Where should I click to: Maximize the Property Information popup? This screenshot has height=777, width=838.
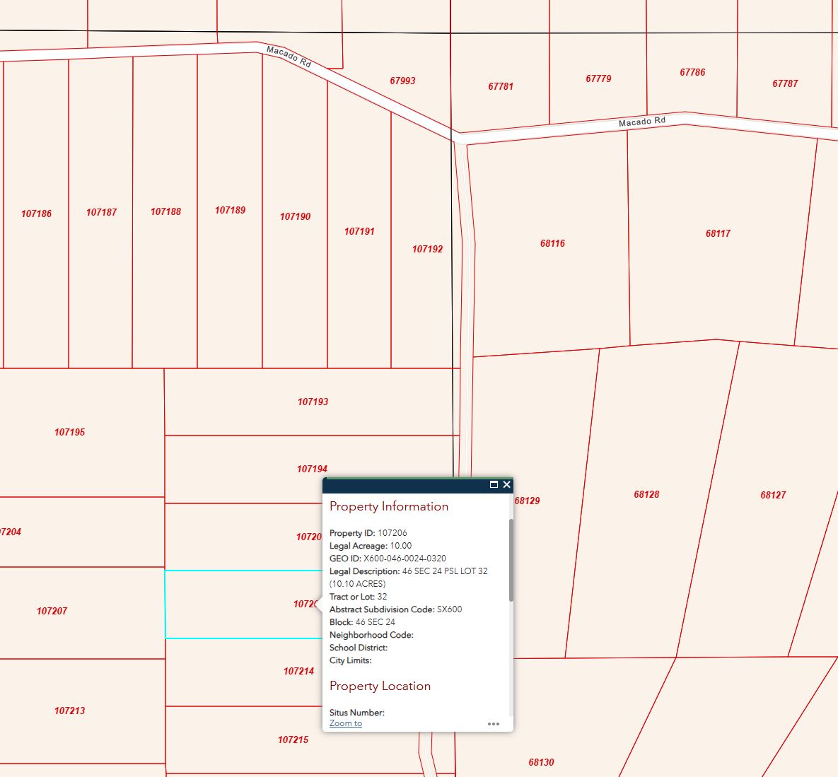(494, 484)
